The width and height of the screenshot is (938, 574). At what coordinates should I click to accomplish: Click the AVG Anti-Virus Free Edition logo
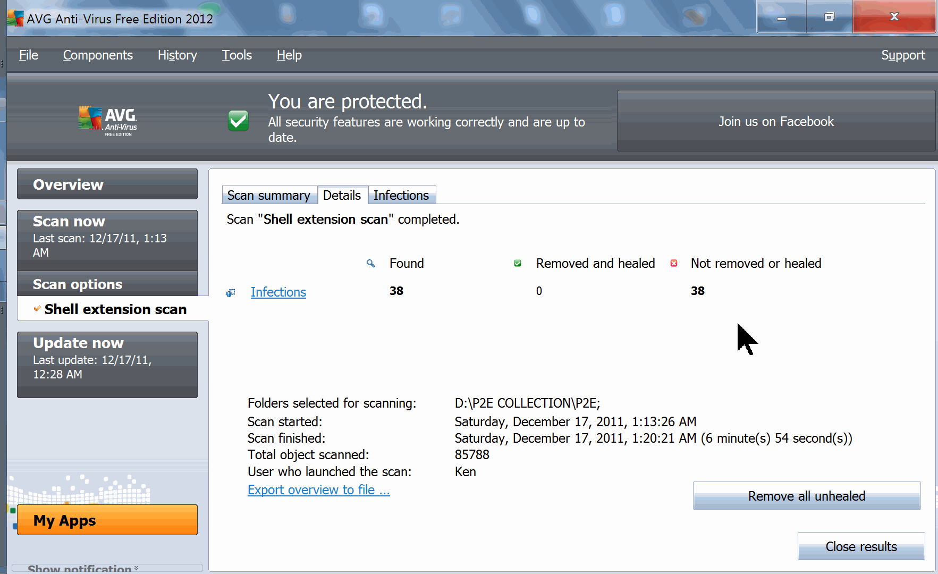coord(108,121)
